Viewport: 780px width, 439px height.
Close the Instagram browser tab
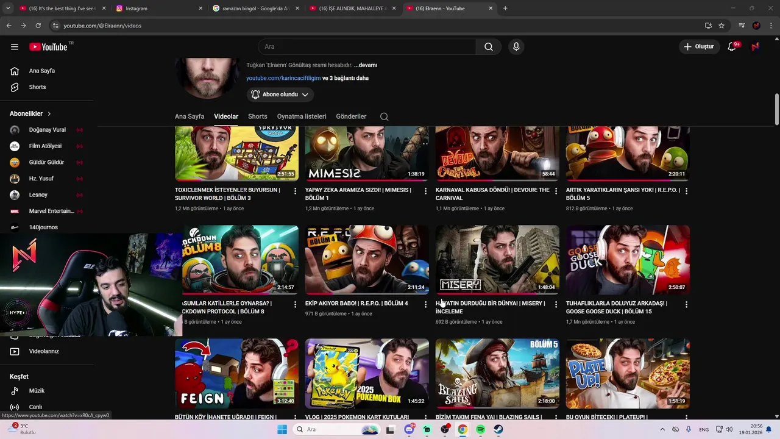coord(200,8)
